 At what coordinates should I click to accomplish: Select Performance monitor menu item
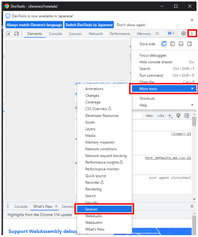[x=104, y=169]
